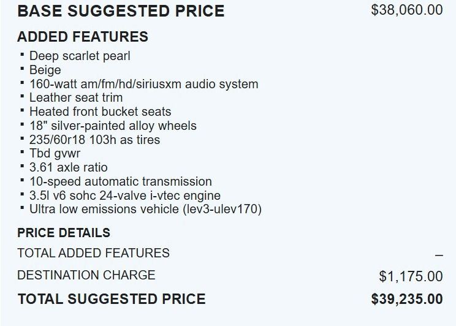Click the Price Details heading
The image size is (456, 326).
click(64, 233)
